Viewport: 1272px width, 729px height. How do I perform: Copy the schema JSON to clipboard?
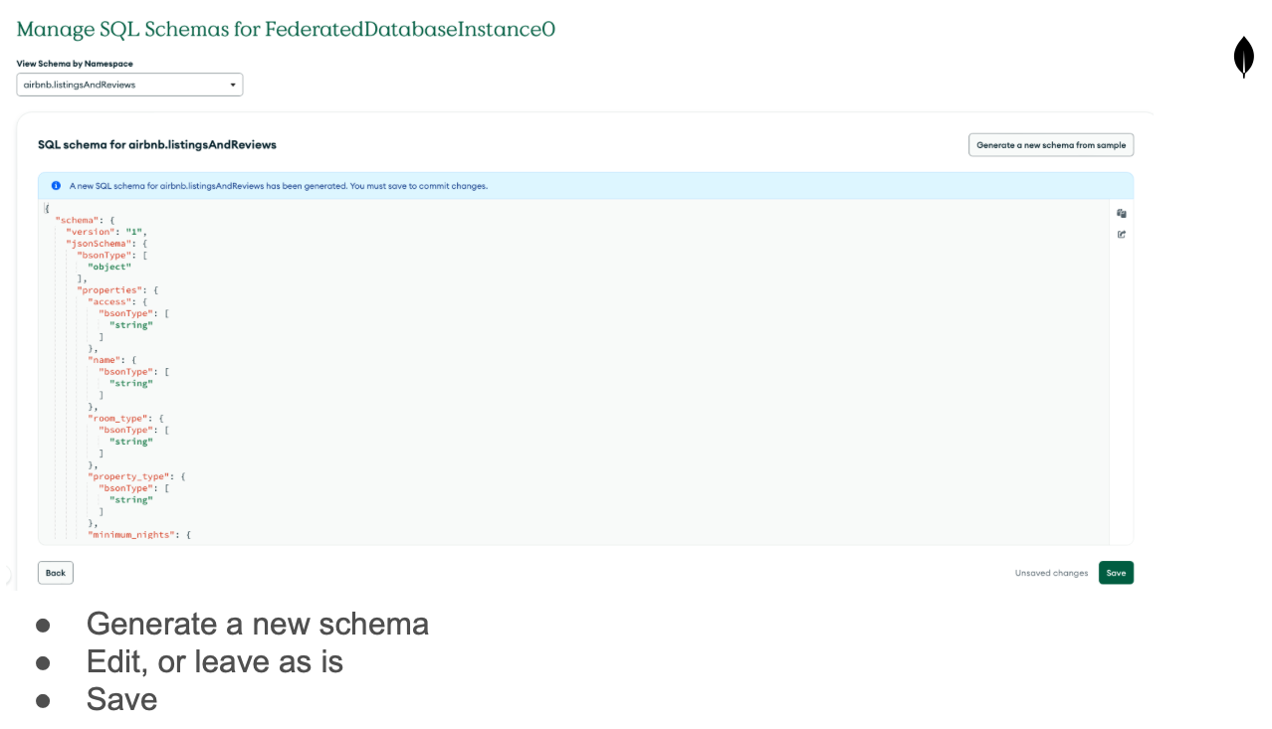(x=1122, y=213)
